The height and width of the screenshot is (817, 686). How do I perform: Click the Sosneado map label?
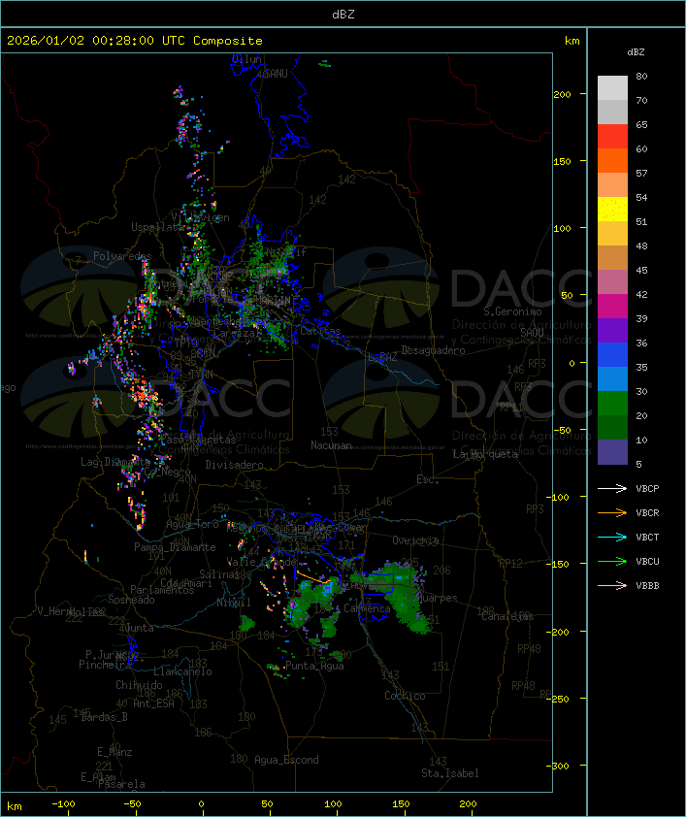tap(131, 600)
